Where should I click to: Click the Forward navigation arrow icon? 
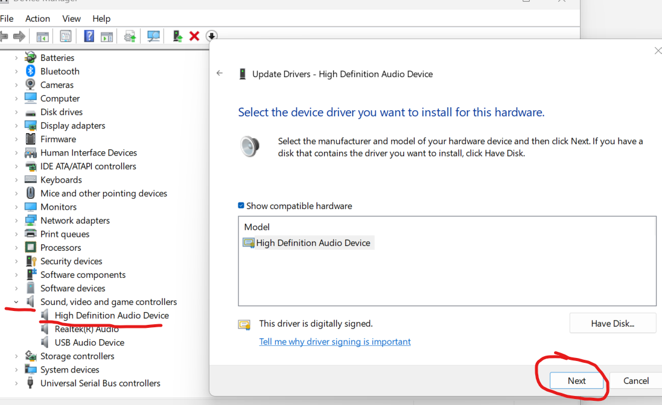pyautogui.click(x=19, y=36)
